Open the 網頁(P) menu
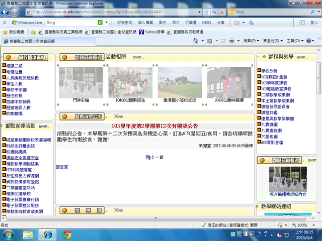322x241 pixels. [x=251, y=41]
